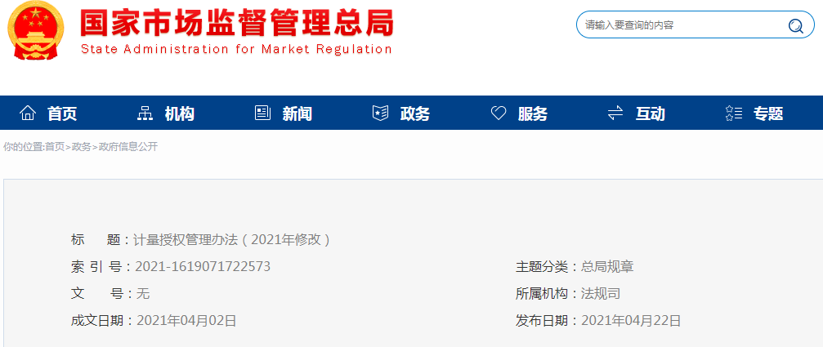Click the book icon beside 政务
Viewport: 823px width, 347px height.
380,113
